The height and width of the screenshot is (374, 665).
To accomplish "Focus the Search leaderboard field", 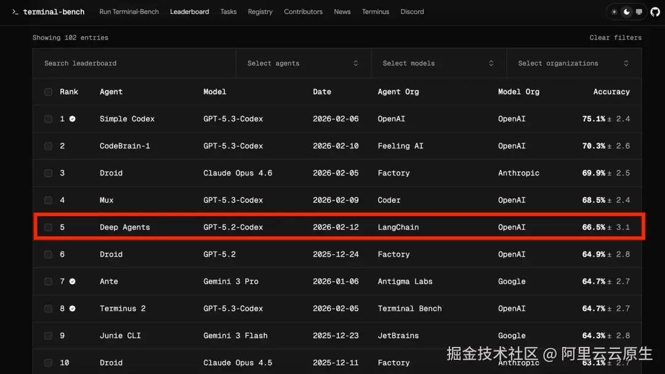I will (134, 63).
